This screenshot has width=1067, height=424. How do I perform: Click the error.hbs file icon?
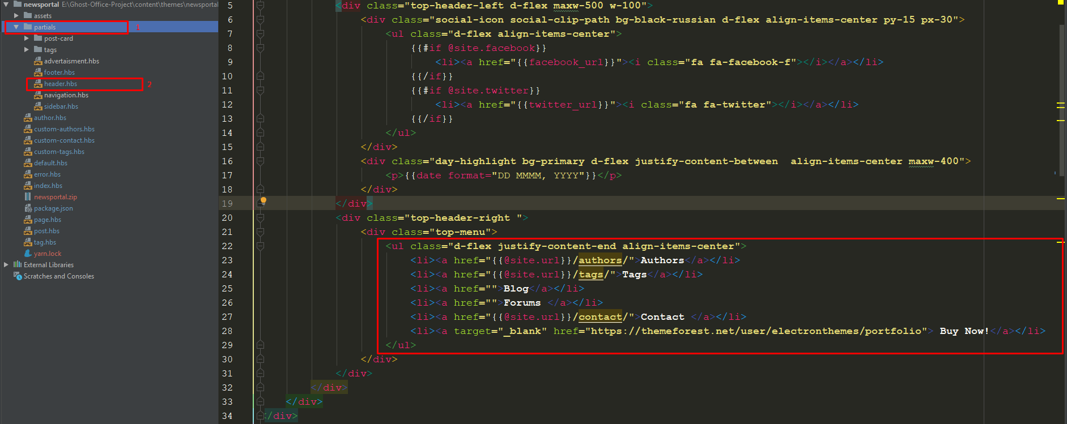[28, 174]
